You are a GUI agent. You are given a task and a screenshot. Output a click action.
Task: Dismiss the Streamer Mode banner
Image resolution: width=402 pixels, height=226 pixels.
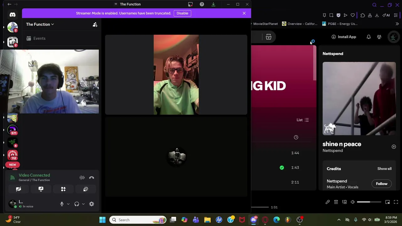244,13
